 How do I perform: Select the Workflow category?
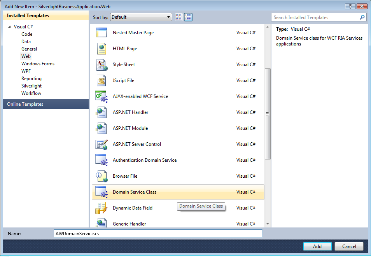[x=31, y=93]
